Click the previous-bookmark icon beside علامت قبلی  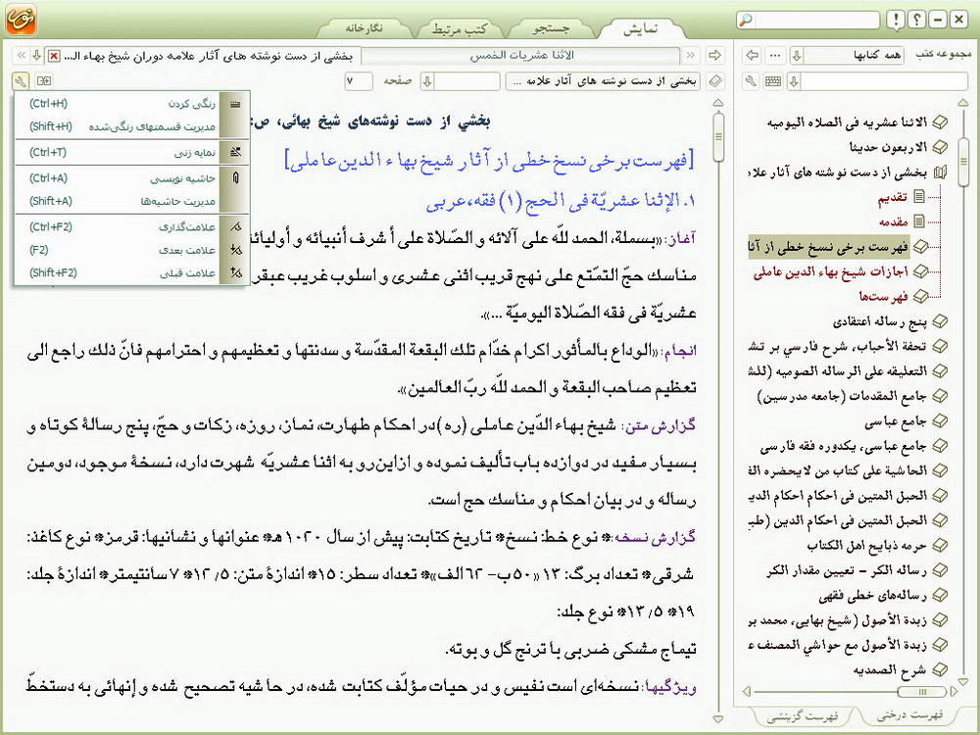coord(235,272)
